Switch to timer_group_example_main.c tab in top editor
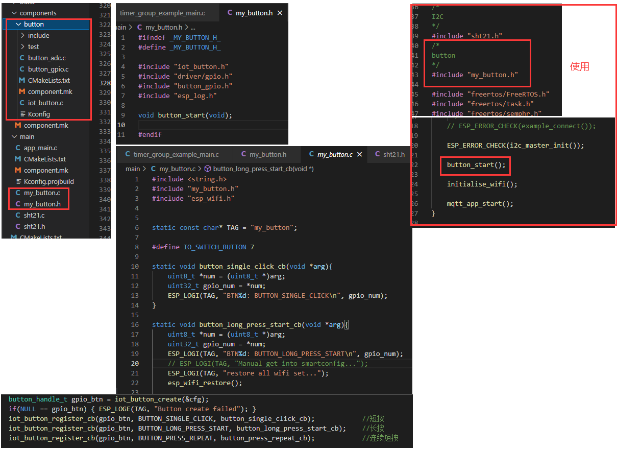The width and height of the screenshot is (617, 449). point(167,13)
